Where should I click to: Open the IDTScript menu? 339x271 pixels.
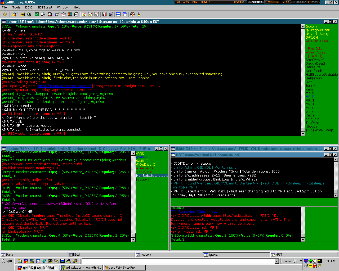coord(45,7)
